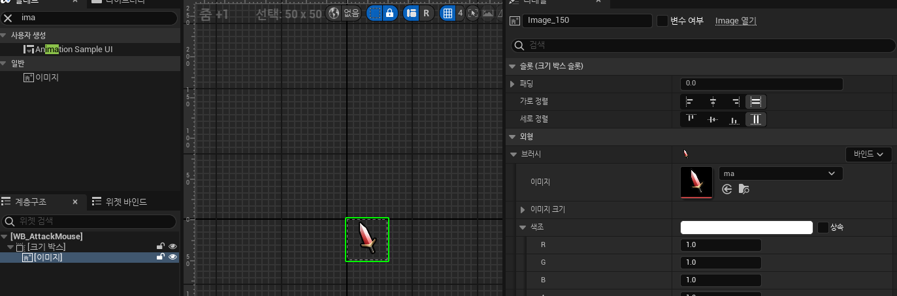Image resolution: width=897 pixels, height=296 pixels.
Task: Expand the 패딩 property
Action: click(x=512, y=84)
